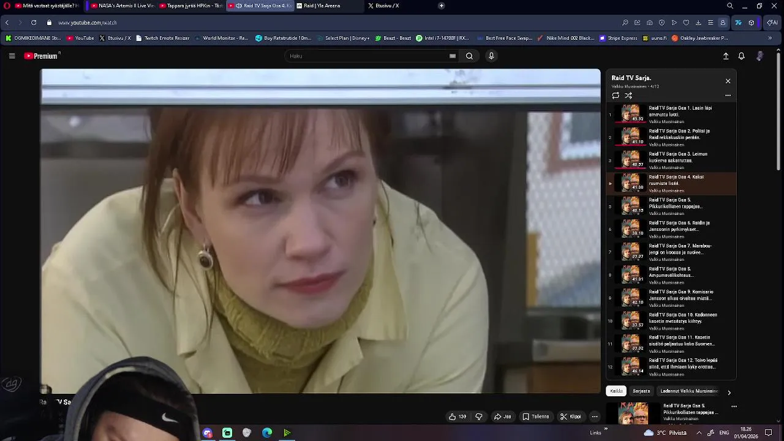Like the video showing 130 likes
This screenshot has width=784, height=441.
(458, 417)
